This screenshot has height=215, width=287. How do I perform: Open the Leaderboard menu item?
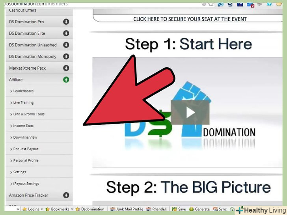(39, 91)
